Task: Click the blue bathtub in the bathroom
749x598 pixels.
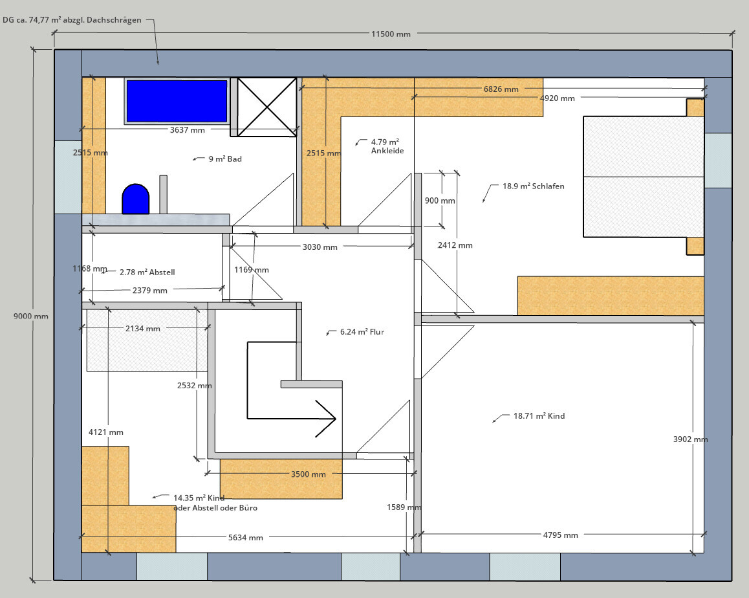Action: [x=177, y=101]
